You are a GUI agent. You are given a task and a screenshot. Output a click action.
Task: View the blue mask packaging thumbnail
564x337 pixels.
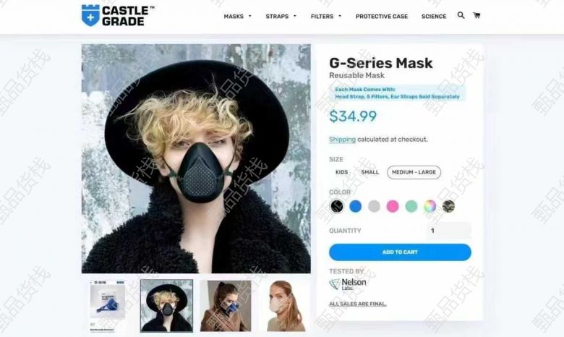click(x=108, y=306)
